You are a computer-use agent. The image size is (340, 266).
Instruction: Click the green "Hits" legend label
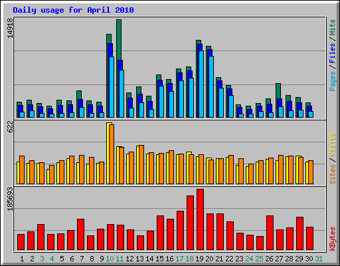tap(333, 27)
